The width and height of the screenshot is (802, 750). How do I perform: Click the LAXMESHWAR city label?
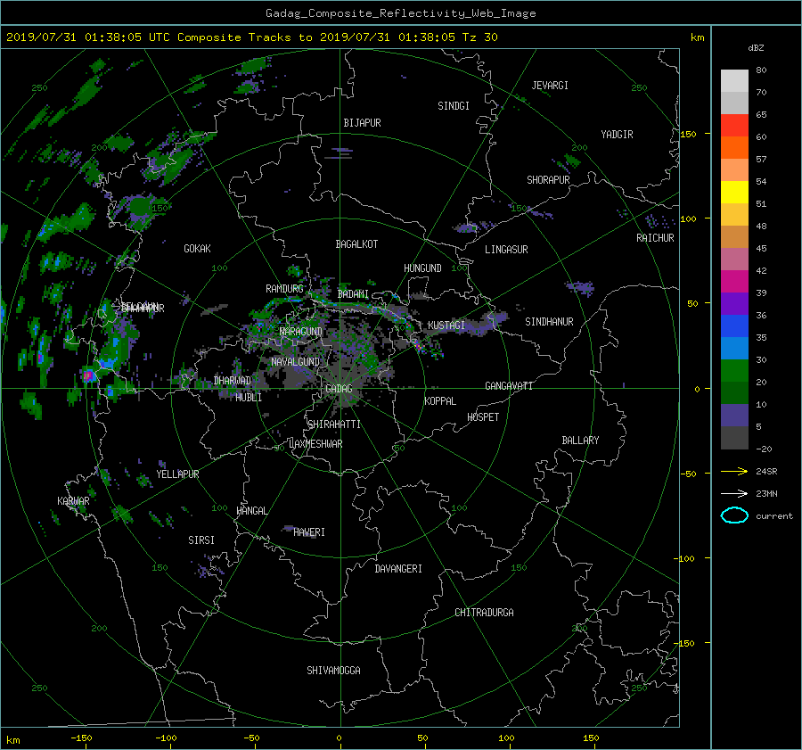(x=315, y=444)
